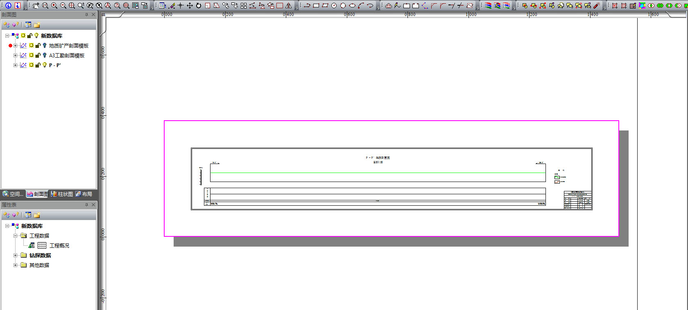Click the first stacked color lines icon
Image resolution: width=688 pixels, height=310 pixels.
tap(488, 5)
